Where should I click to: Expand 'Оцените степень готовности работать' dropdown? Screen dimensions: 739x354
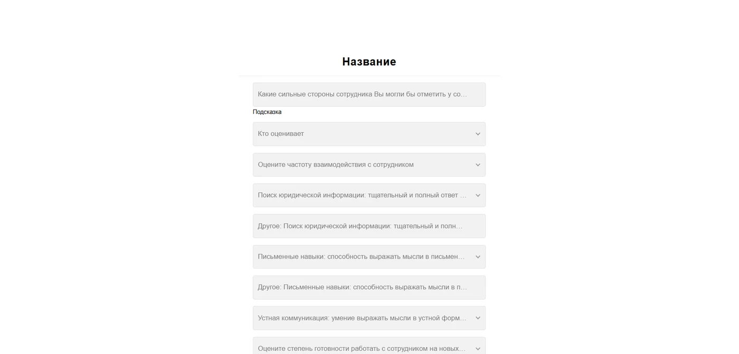[369, 346]
